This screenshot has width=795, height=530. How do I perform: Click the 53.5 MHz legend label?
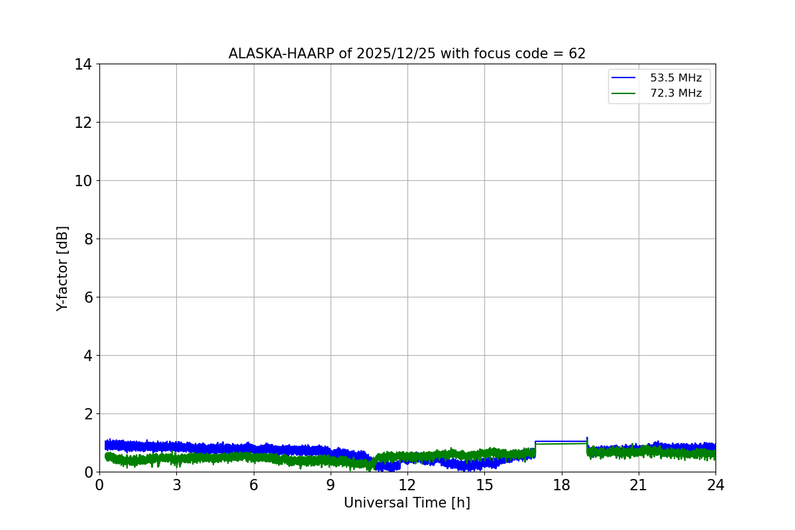pos(676,78)
